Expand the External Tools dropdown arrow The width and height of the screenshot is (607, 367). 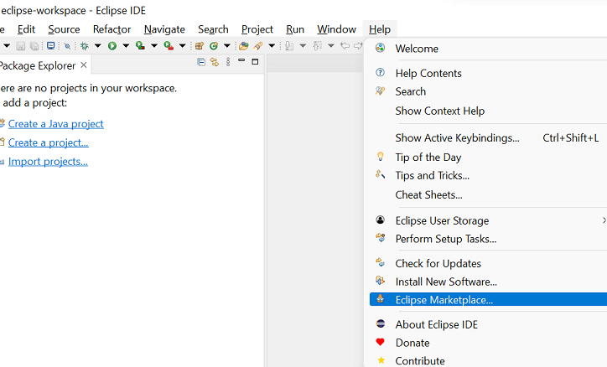coord(182,45)
